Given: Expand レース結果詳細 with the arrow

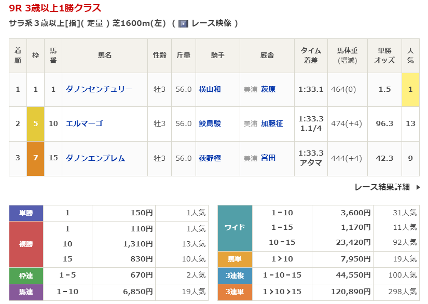Looking at the screenshot, I should tap(418, 187).
